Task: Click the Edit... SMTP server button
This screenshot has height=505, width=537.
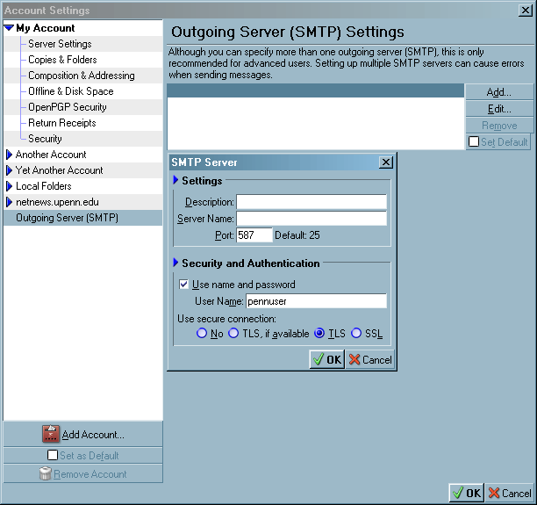Action: pyautogui.click(x=498, y=109)
